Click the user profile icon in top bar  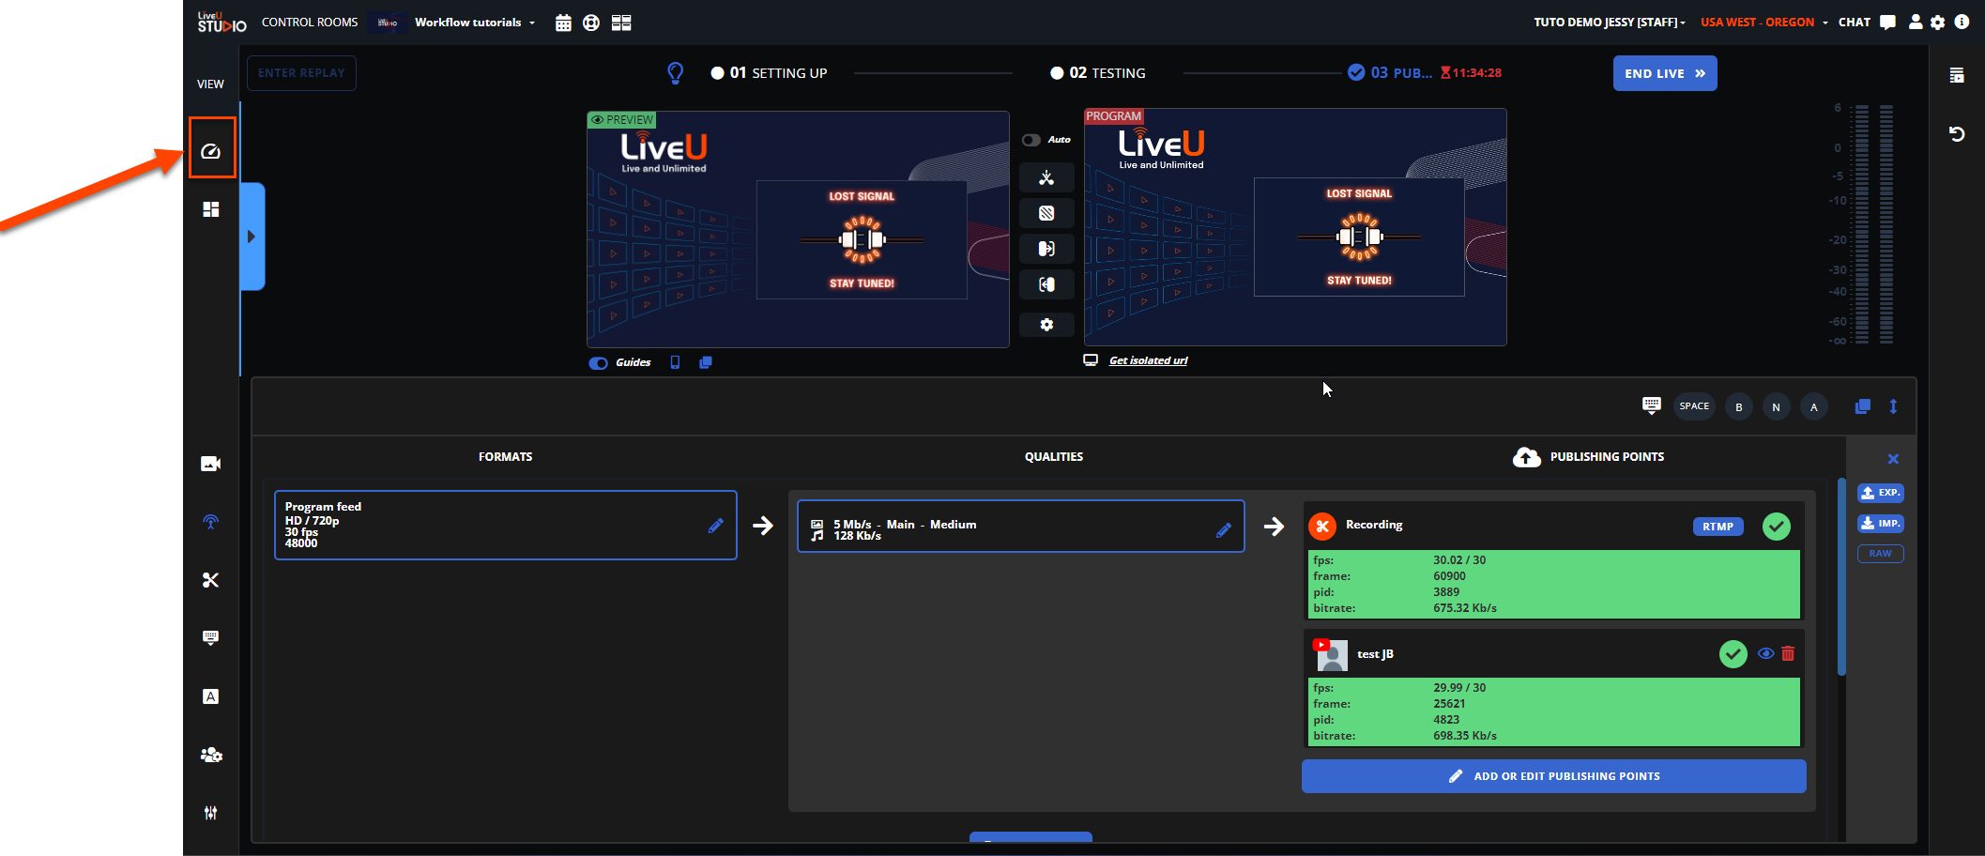pyautogui.click(x=1916, y=23)
